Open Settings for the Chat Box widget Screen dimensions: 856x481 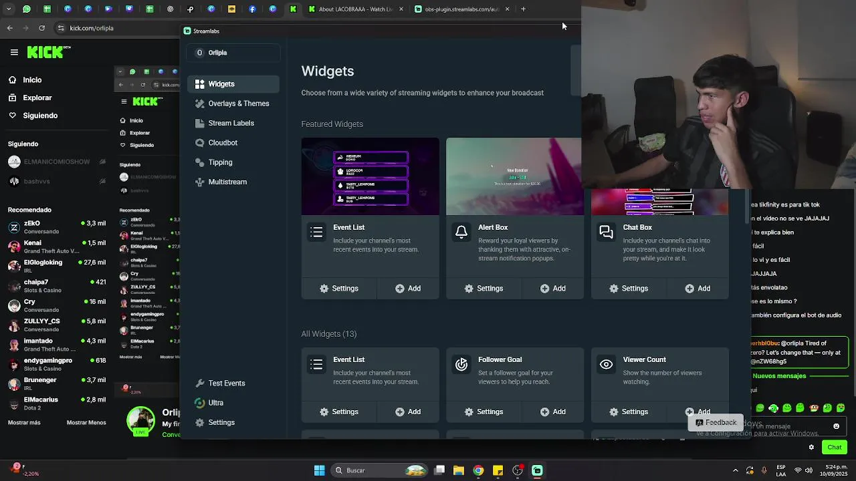point(629,289)
